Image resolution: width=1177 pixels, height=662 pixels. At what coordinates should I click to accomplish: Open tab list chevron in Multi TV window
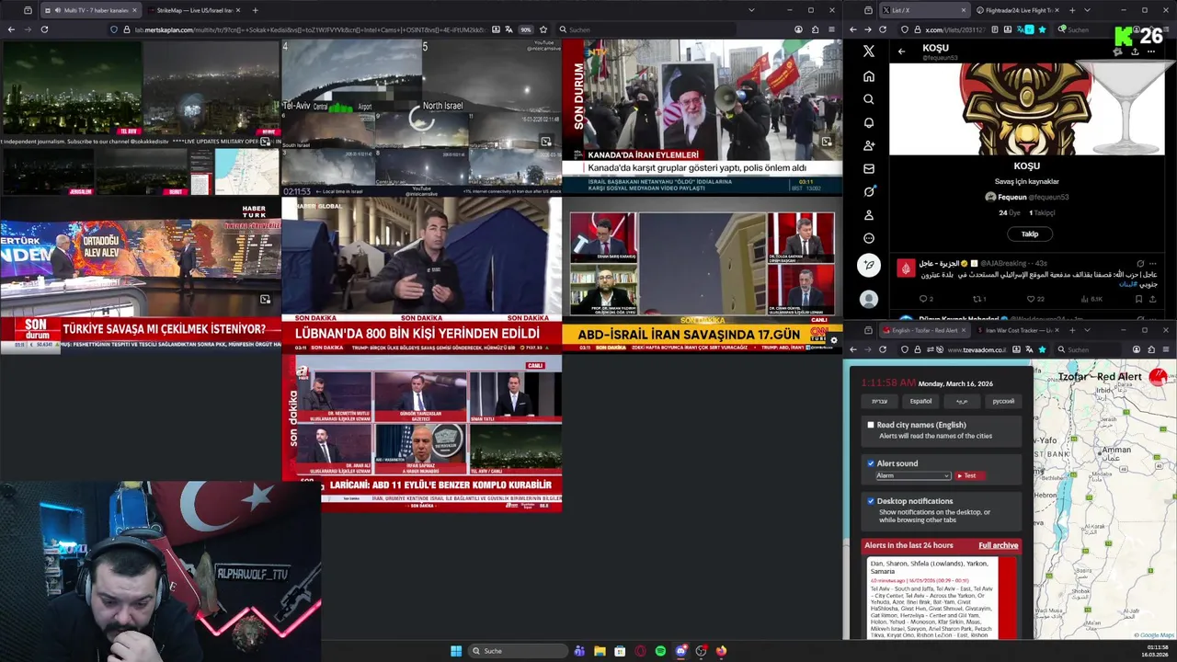pyautogui.click(x=751, y=10)
